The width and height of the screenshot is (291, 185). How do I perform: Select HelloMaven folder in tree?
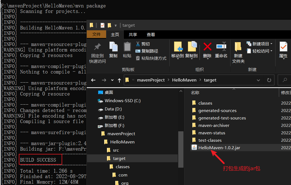119,142
